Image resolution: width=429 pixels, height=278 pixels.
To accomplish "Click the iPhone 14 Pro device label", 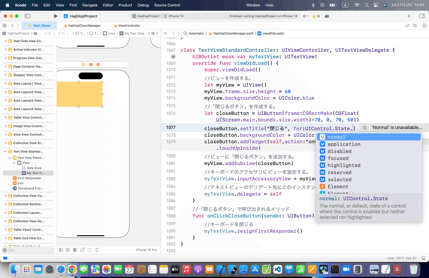I will 147,250.
